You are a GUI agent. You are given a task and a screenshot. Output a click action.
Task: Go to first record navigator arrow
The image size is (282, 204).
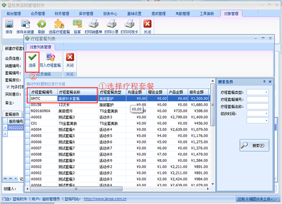click(x=5, y=178)
